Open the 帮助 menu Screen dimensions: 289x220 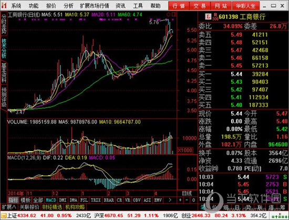point(156,6)
